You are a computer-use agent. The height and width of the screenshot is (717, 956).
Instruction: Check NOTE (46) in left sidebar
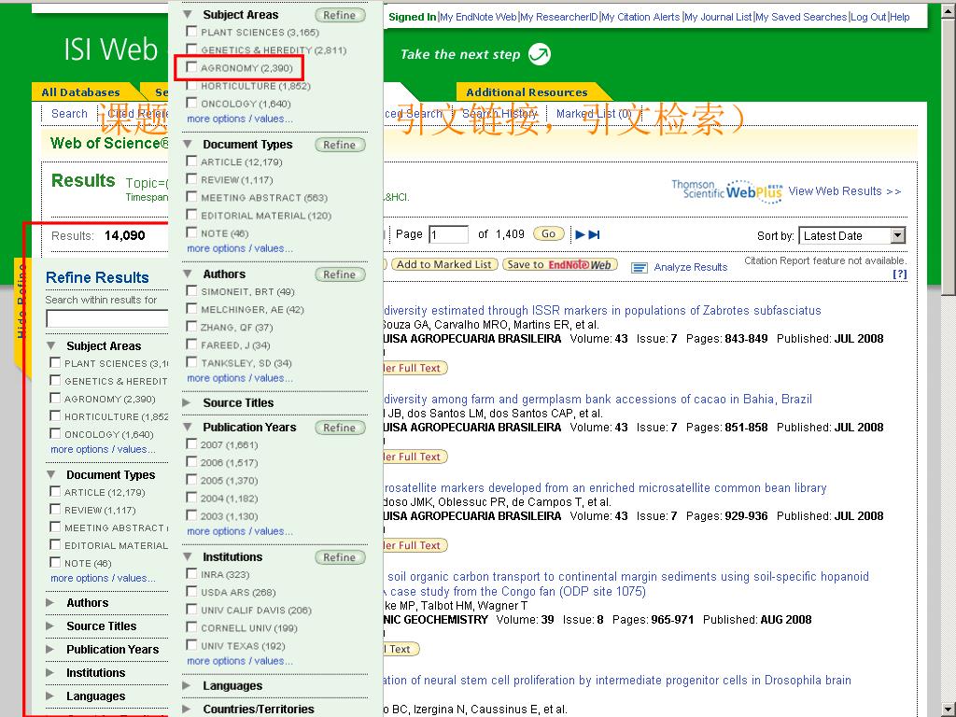pyautogui.click(x=55, y=562)
